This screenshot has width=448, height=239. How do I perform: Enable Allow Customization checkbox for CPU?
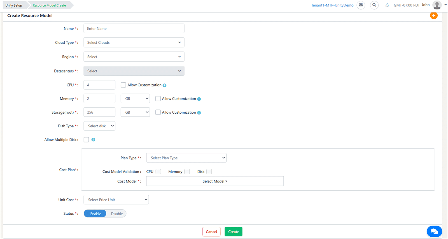[123, 85]
